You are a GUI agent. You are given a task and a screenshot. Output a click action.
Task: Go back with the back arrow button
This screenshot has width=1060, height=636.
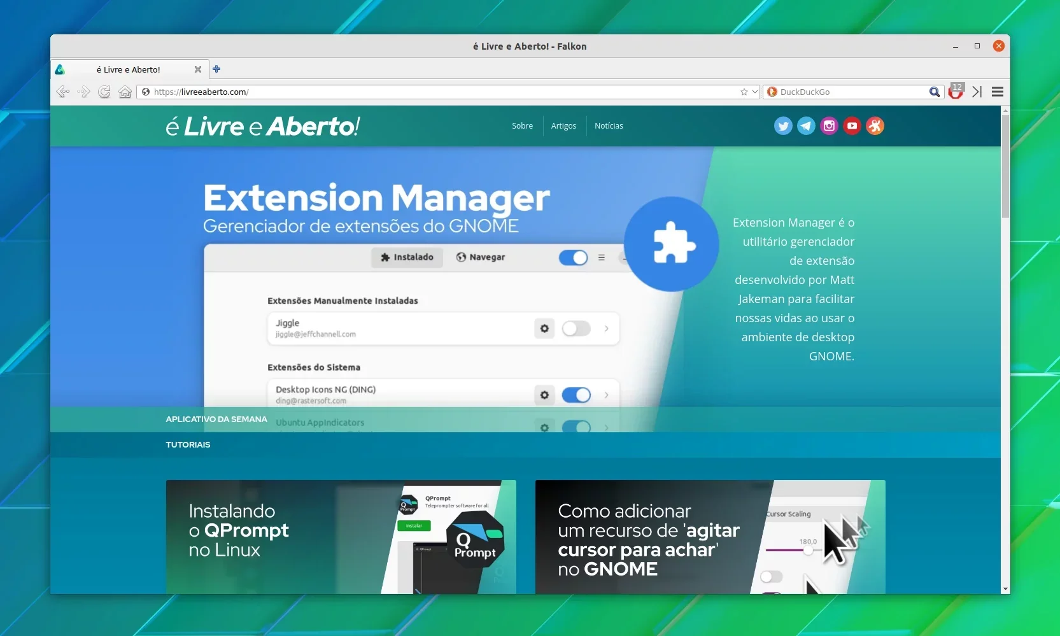click(x=63, y=92)
